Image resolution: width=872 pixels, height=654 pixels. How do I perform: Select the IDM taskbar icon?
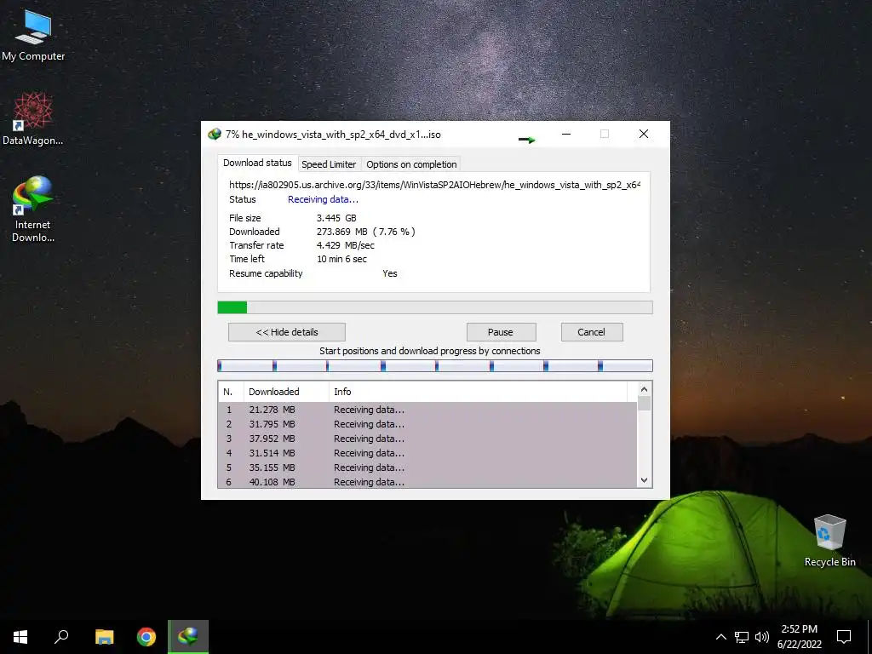[188, 637]
